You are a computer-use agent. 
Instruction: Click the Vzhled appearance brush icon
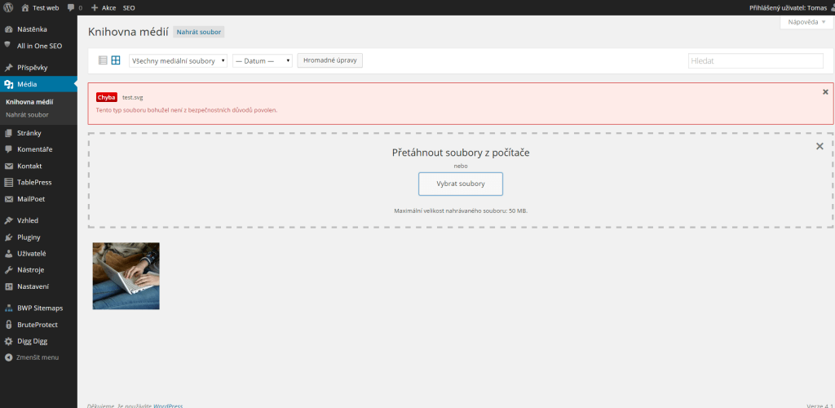point(8,220)
